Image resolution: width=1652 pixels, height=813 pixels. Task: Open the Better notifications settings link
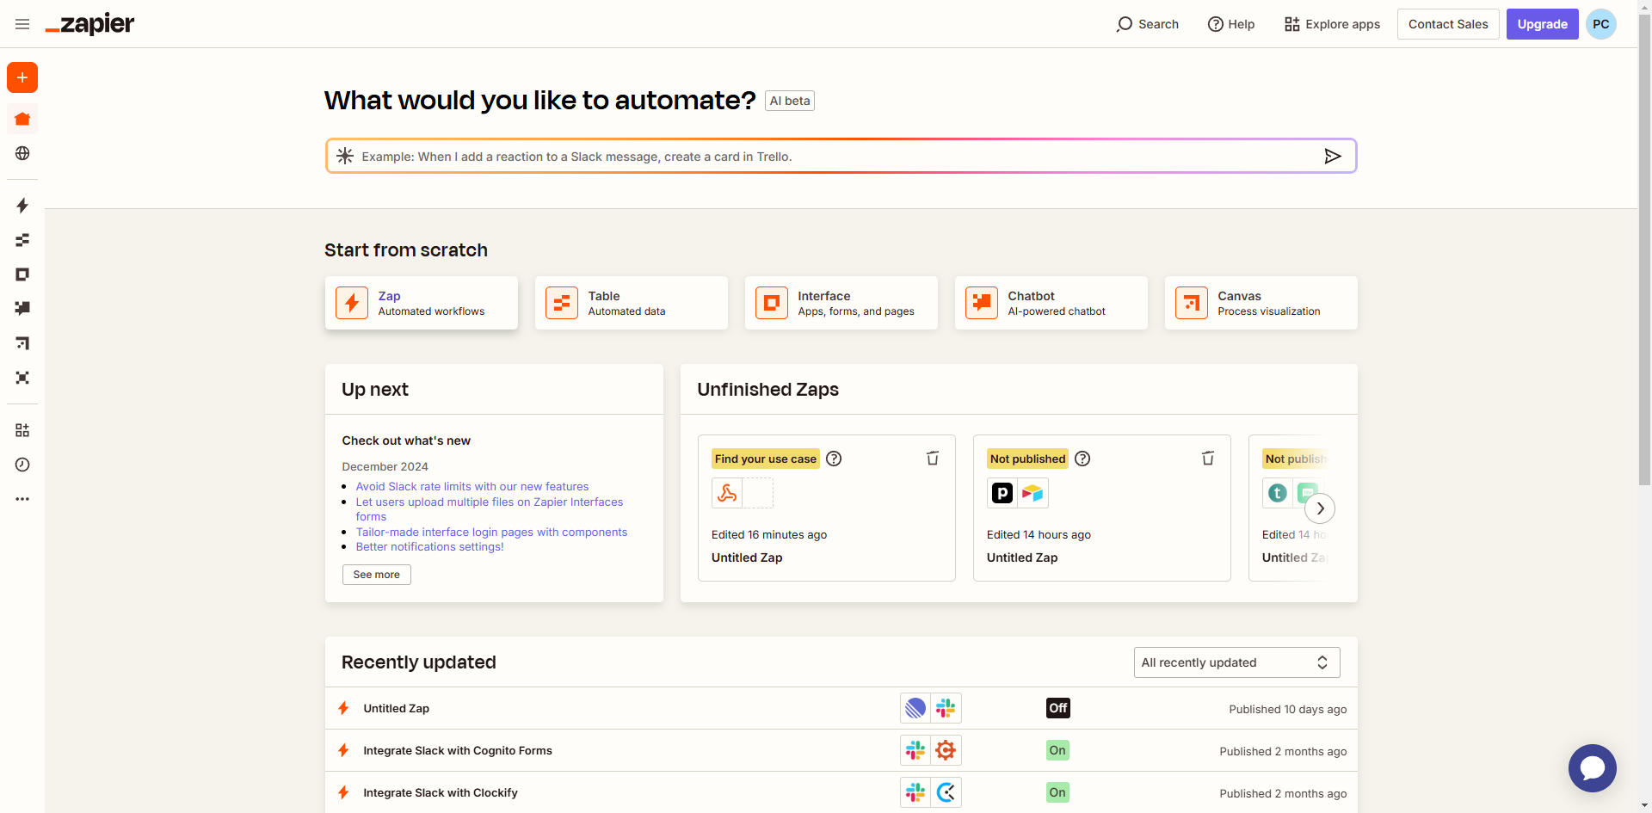428,547
